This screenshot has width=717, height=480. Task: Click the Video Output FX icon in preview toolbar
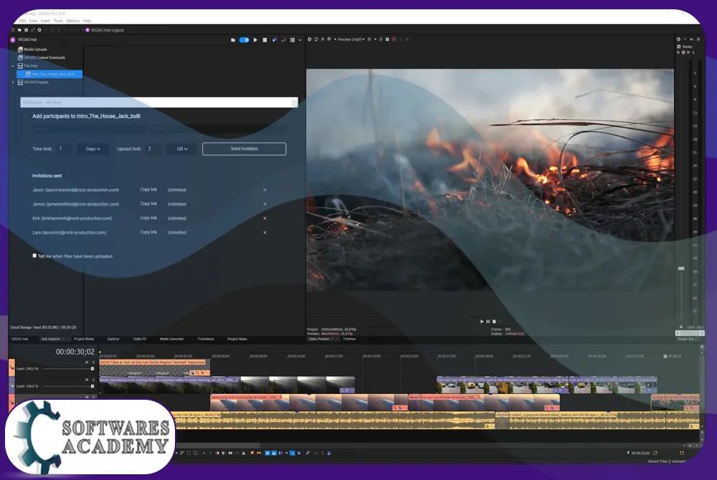click(323, 39)
